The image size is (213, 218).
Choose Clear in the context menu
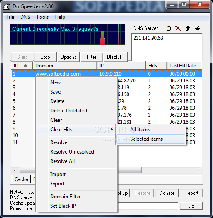pyautogui.click(x=56, y=120)
